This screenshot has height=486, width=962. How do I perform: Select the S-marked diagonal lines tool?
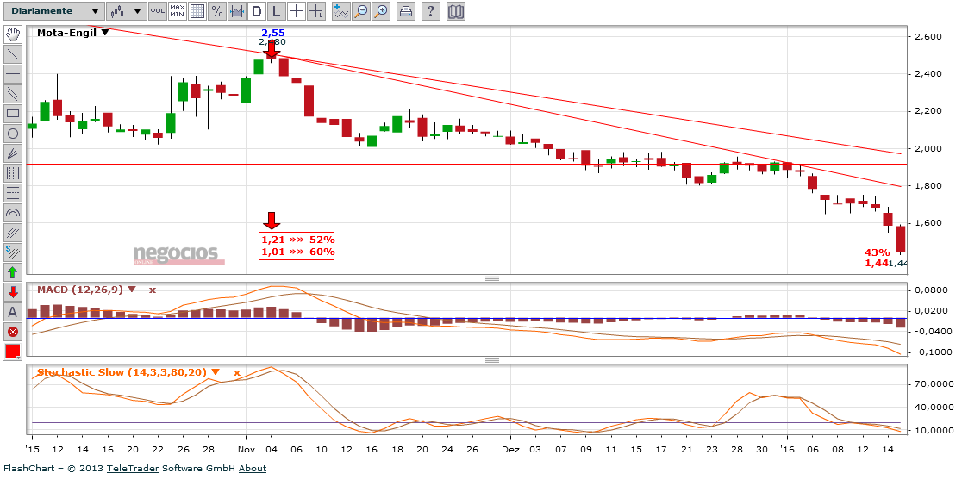(13, 252)
